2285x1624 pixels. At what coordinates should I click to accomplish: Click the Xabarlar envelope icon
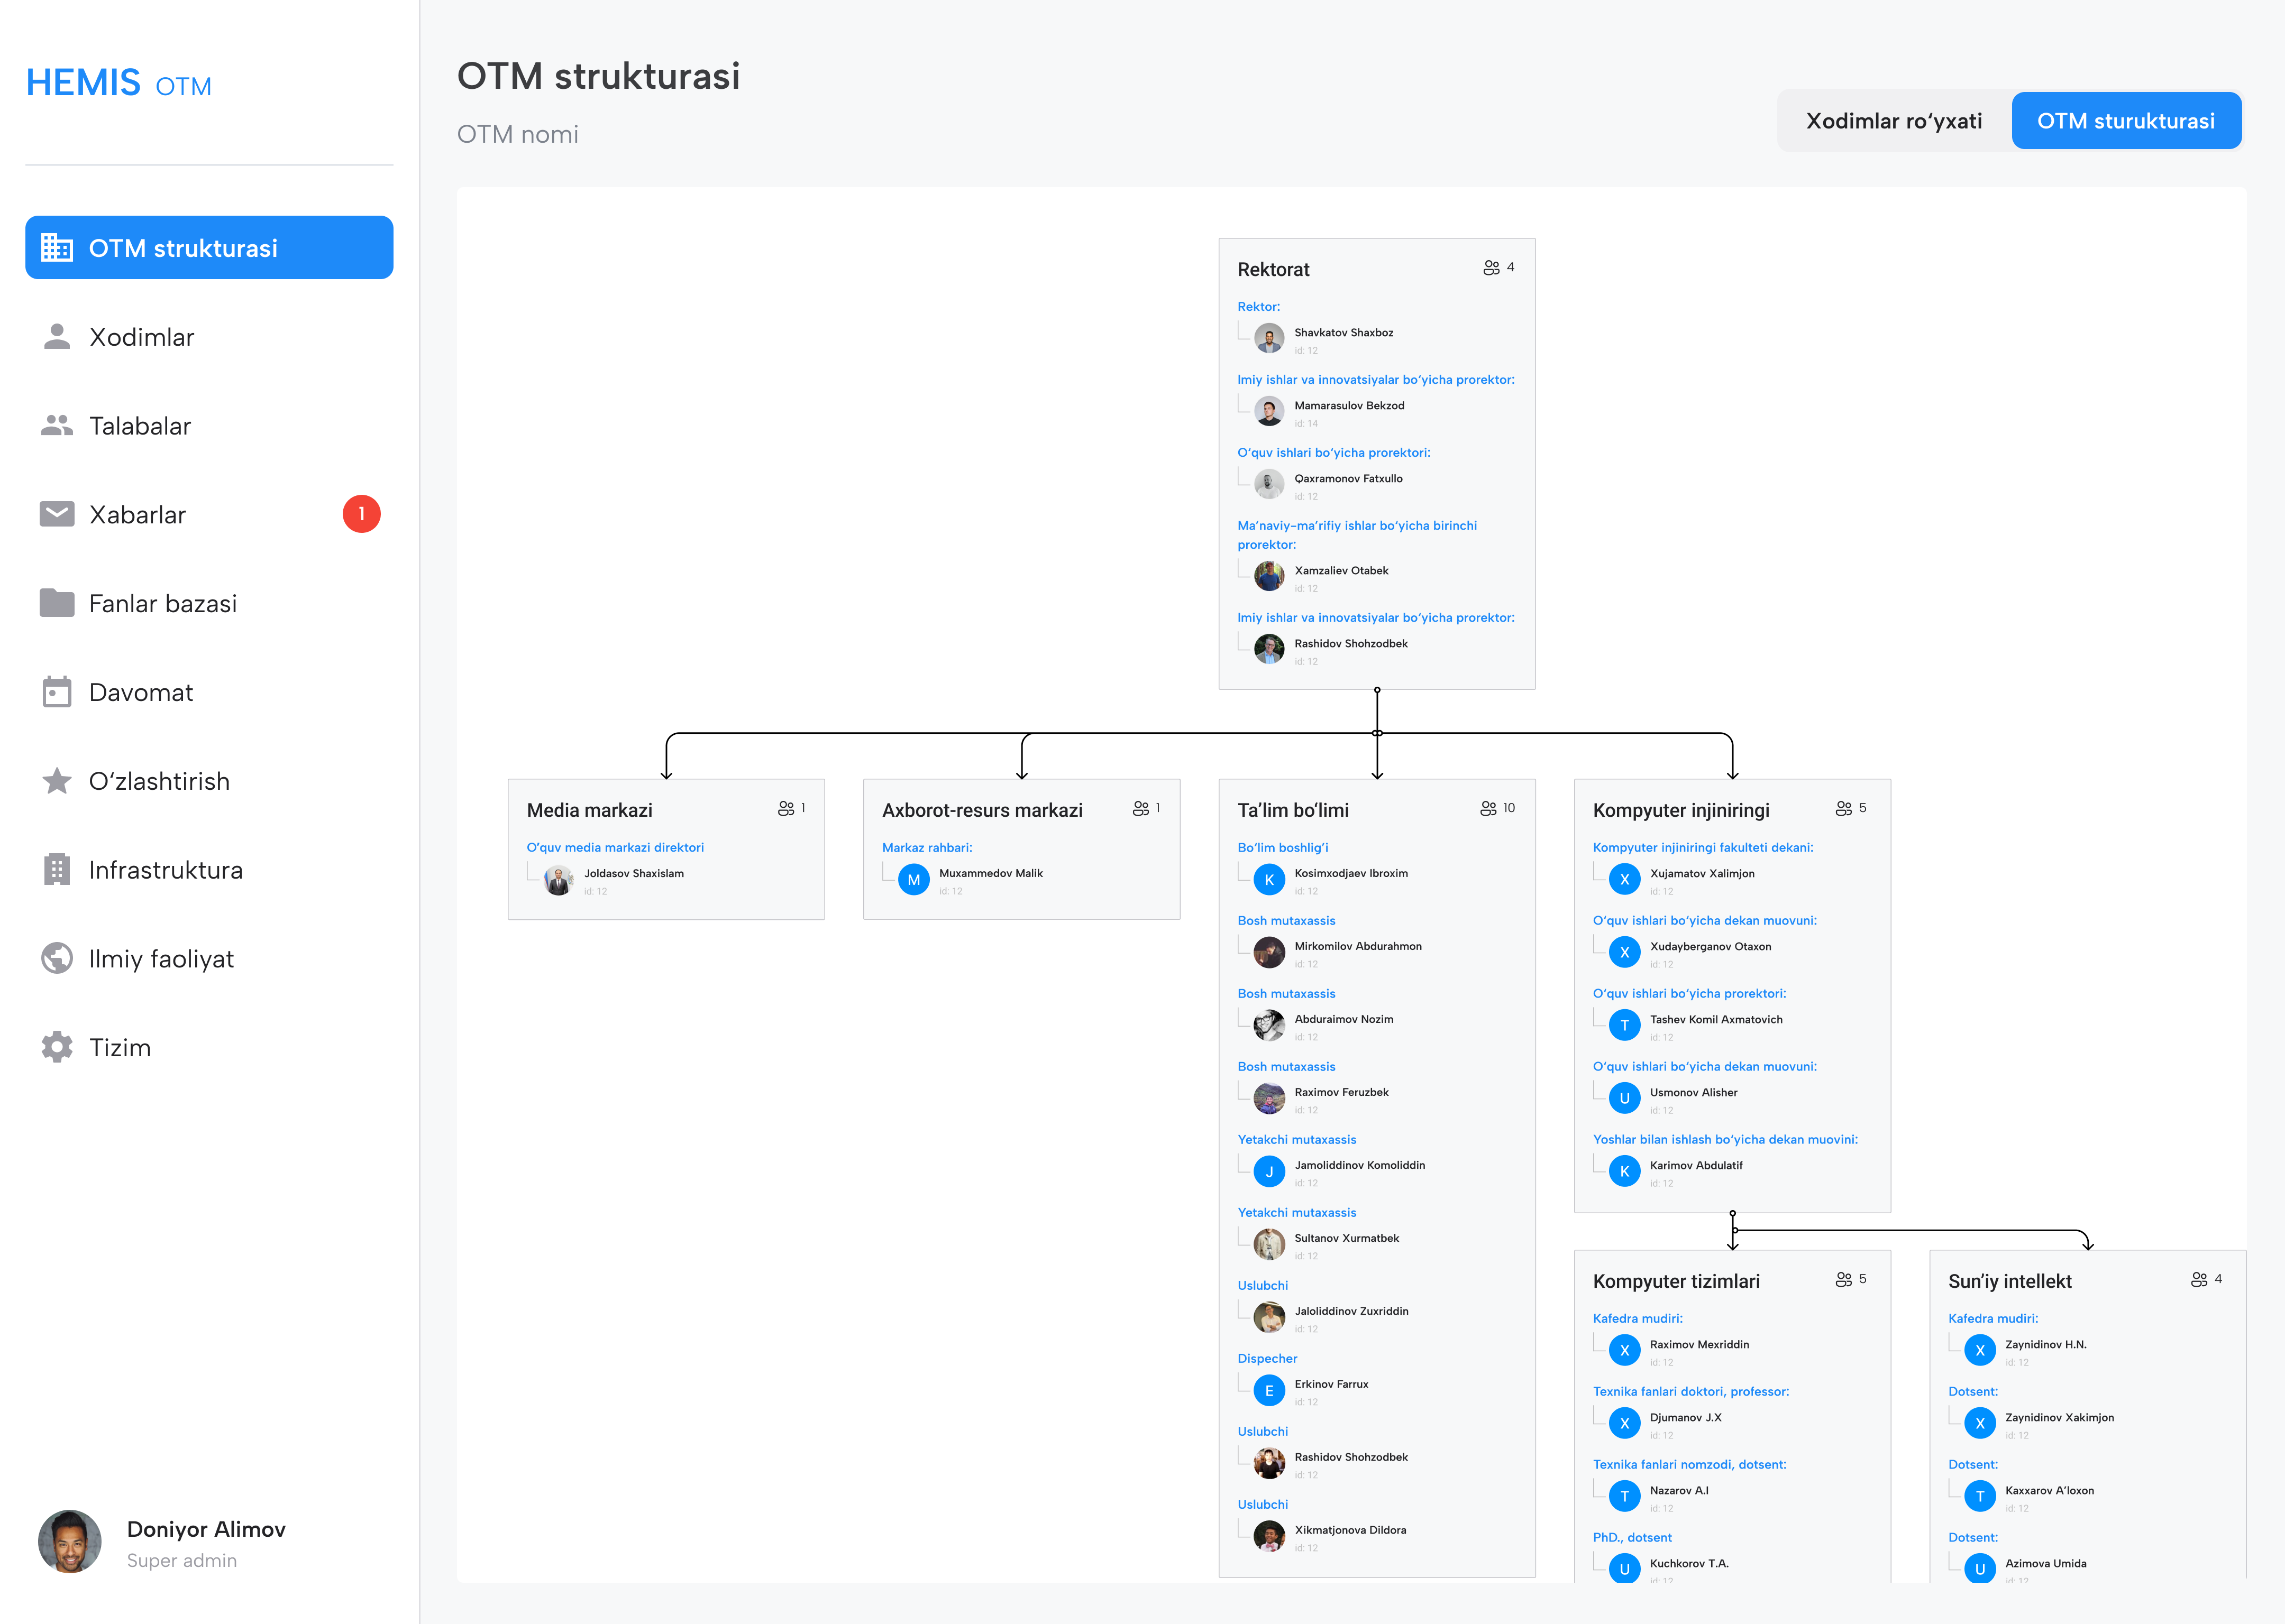[57, 514]
